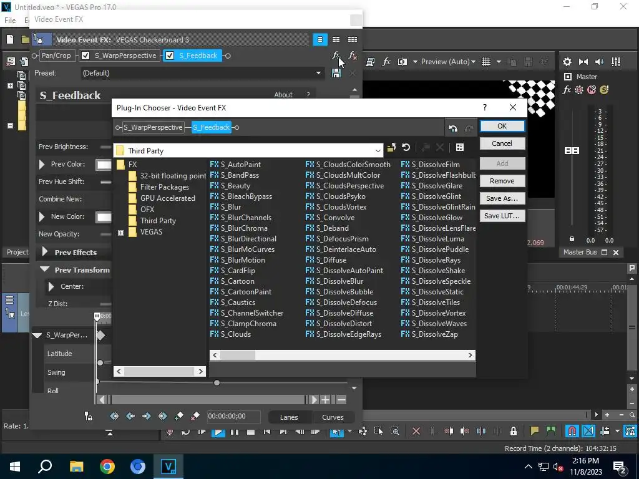
Task: Click OK in the Plug-In Chooser
Action: point(502,126)
